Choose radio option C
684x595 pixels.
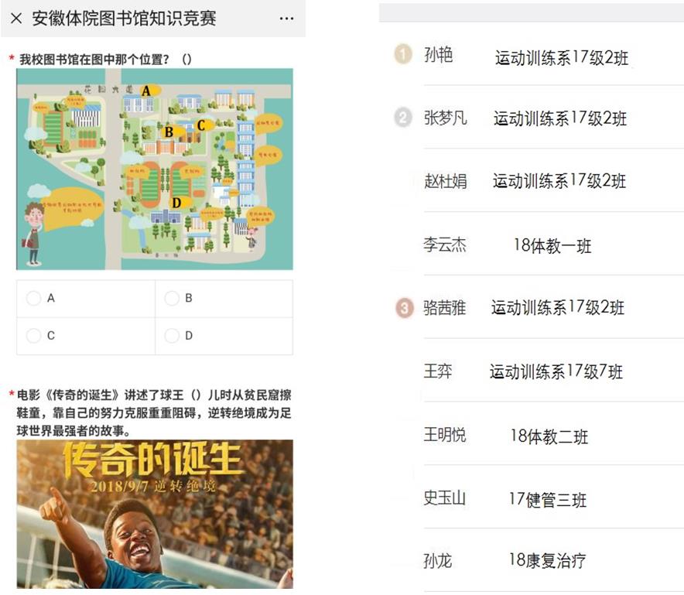[33, 336]
